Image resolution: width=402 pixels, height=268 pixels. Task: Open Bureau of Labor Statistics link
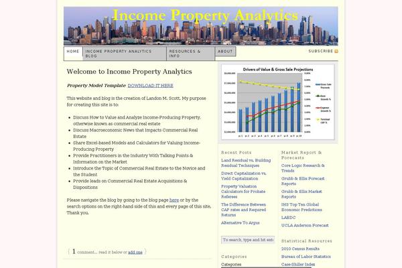click(x=306, y=257)
